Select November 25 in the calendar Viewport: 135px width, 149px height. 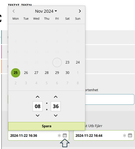16,73
